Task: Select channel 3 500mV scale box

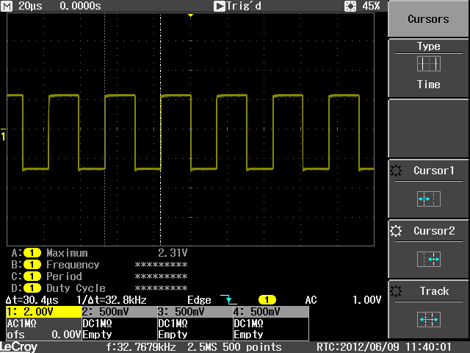Action: click(x=195, y=312)
